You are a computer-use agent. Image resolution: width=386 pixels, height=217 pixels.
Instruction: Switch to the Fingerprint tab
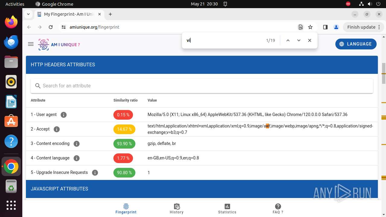click(126, 209)
